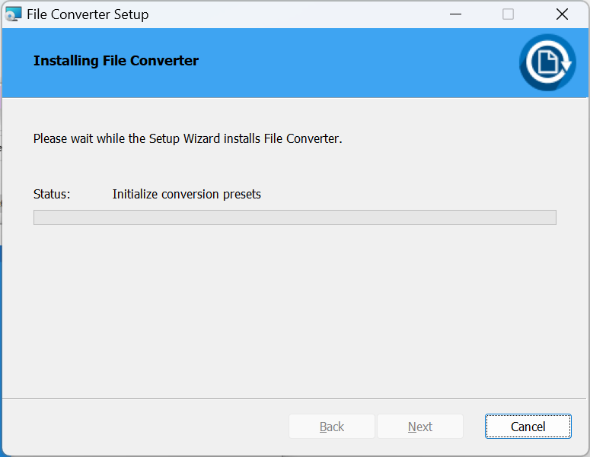Click the File Converter logo in the blue header
This screenshot has height=457, width=590.
(x=547, y=62)
